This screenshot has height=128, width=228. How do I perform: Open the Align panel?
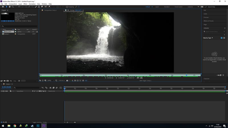click(205, 24)
